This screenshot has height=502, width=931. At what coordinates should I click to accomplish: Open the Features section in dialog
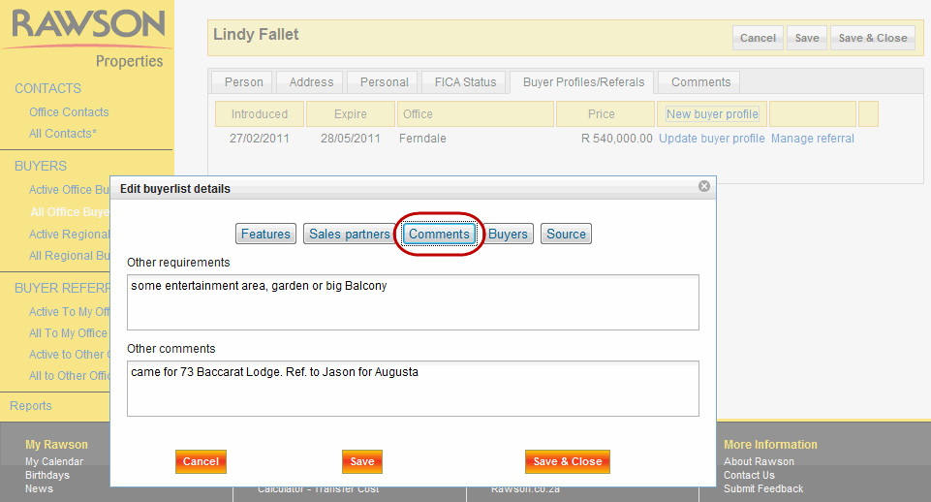click(x=265, y=234)
